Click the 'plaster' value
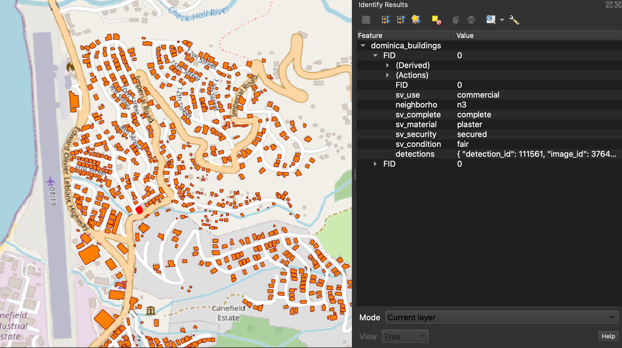The width and height of the screenshot is (622, 348). coord(469,124)
